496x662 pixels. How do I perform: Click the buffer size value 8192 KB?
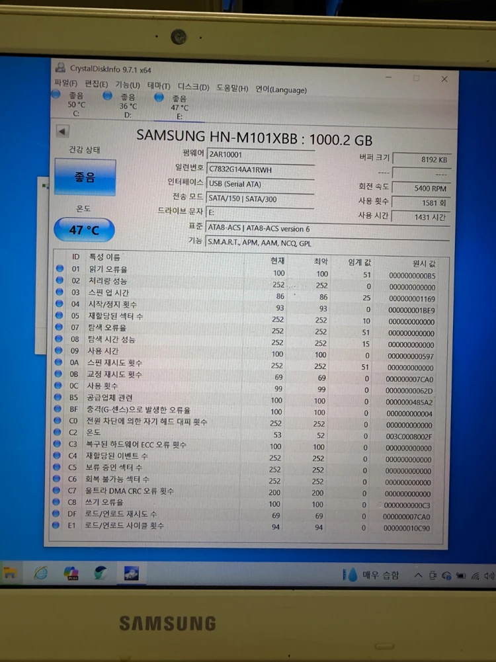coord(422,159)
